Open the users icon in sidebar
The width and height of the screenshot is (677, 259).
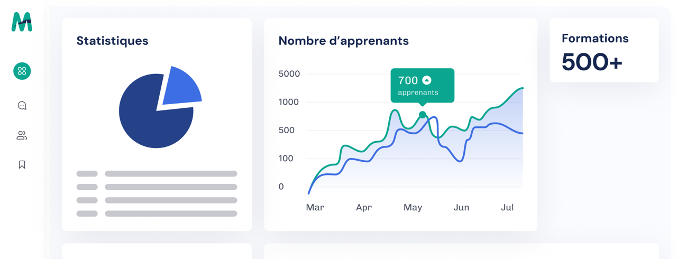pos(22,135)
